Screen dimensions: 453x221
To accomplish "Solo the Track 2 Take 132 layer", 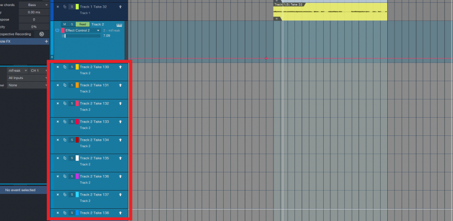I will pyautogui.click(x=72, y=103).
